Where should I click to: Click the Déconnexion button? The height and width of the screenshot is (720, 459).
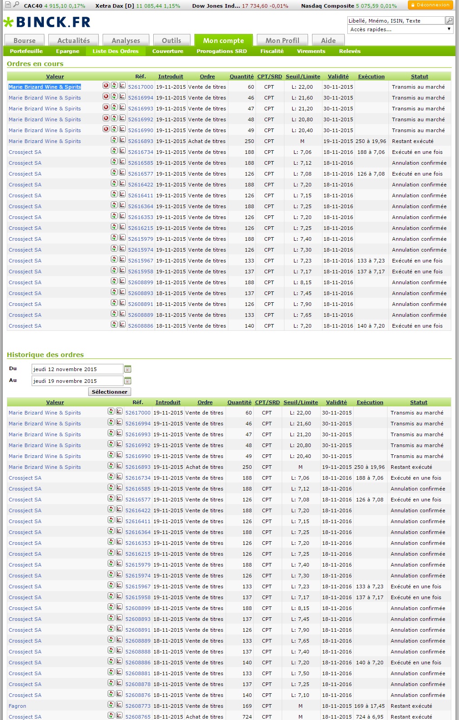coord(430,5)
